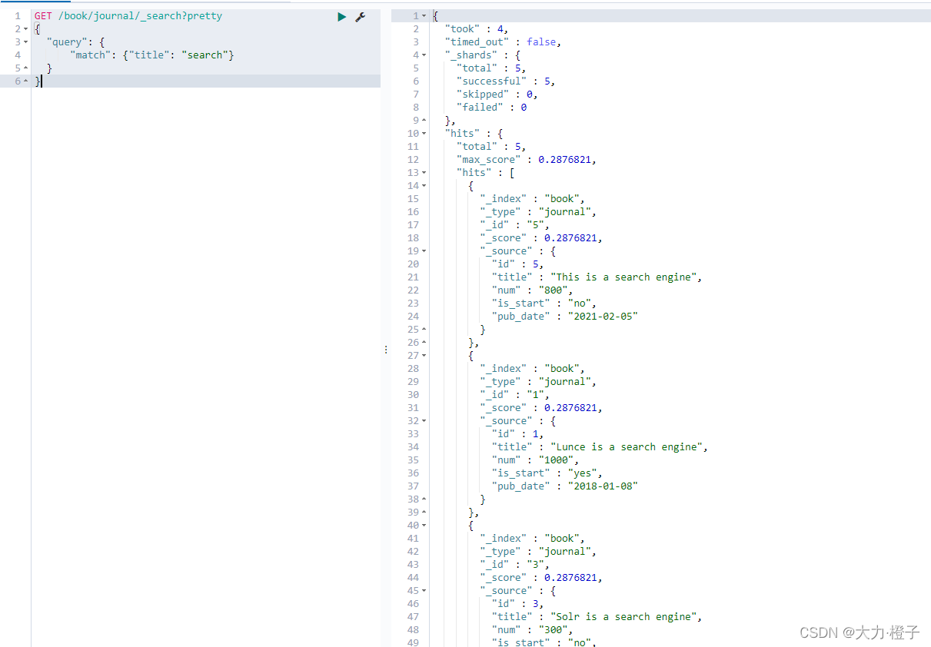Collapse the root object on response line 1
The image size is (931, 647).
click(x=424, y=15)
